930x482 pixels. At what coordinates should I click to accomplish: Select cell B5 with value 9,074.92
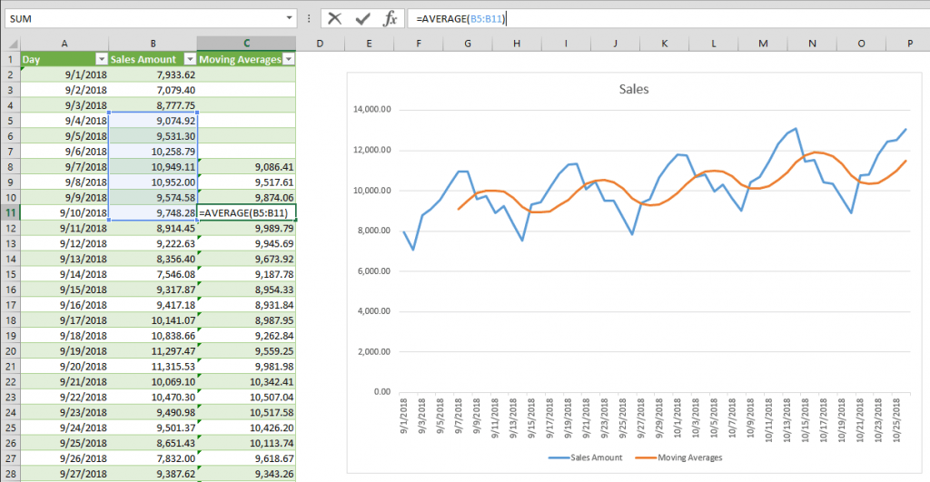tap(153, 121)
